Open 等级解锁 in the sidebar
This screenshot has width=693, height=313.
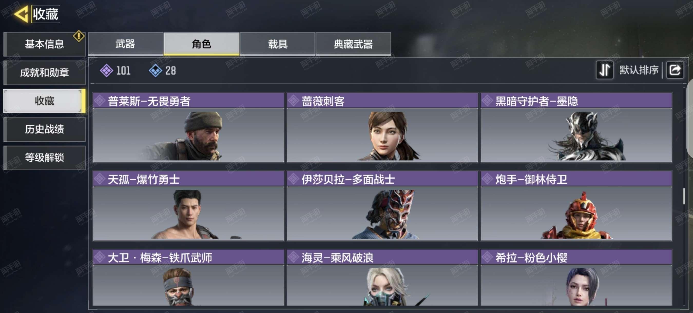click(44, 158)
